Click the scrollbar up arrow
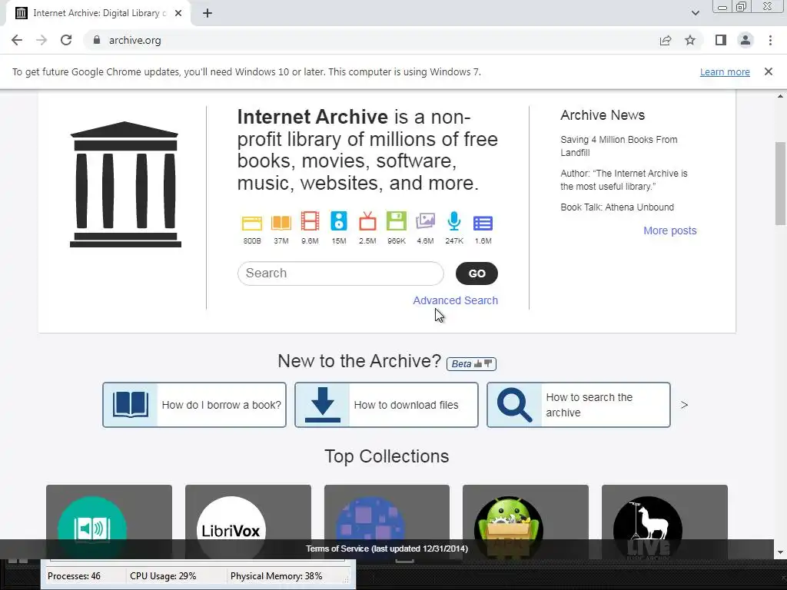The height and width of the screenshot is (590, 787). coord(781,96)
